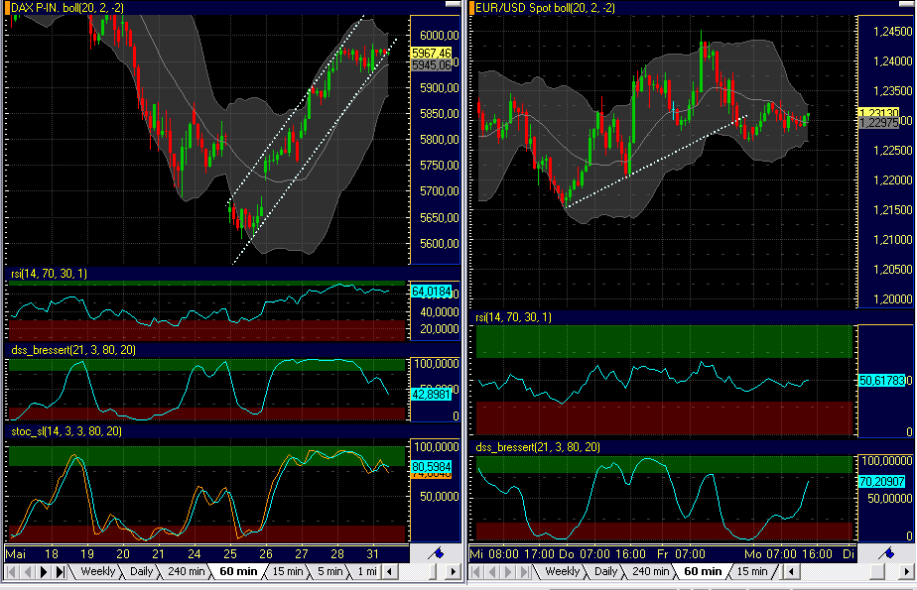Jump to last tab arrow in EUR/USD chart

(x=524, y=572)
